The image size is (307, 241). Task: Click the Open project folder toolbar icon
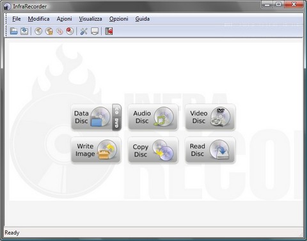pyautogui.click(x=14, y=31)
